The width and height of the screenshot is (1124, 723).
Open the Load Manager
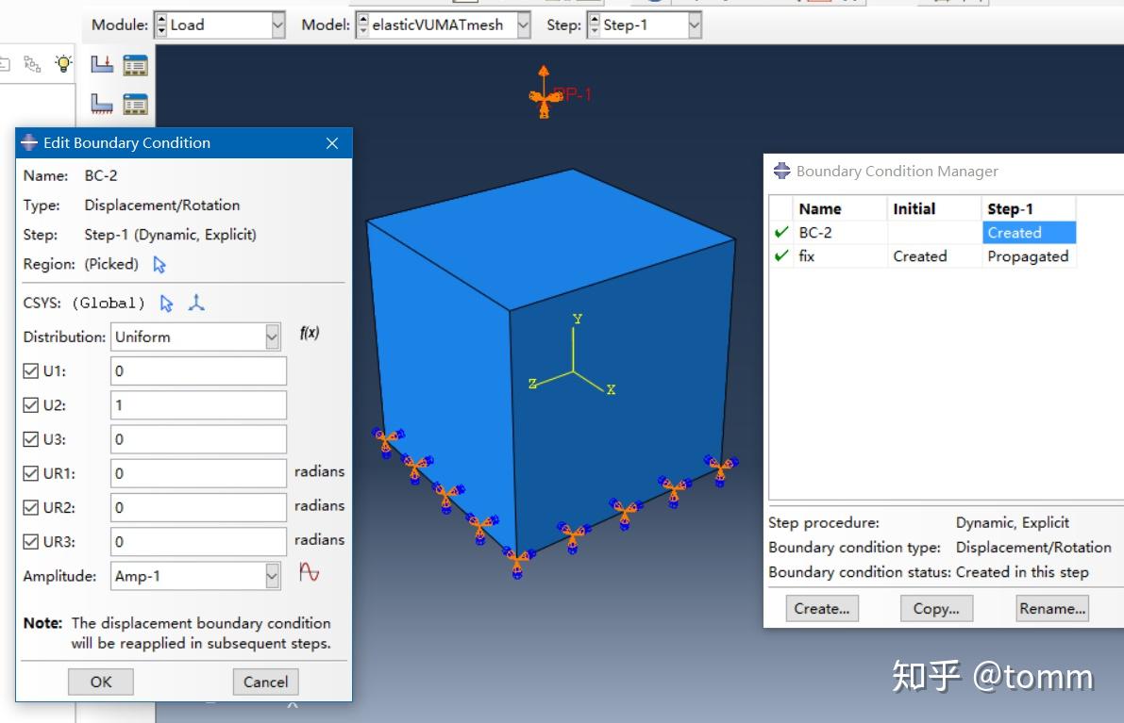[137, 64]
